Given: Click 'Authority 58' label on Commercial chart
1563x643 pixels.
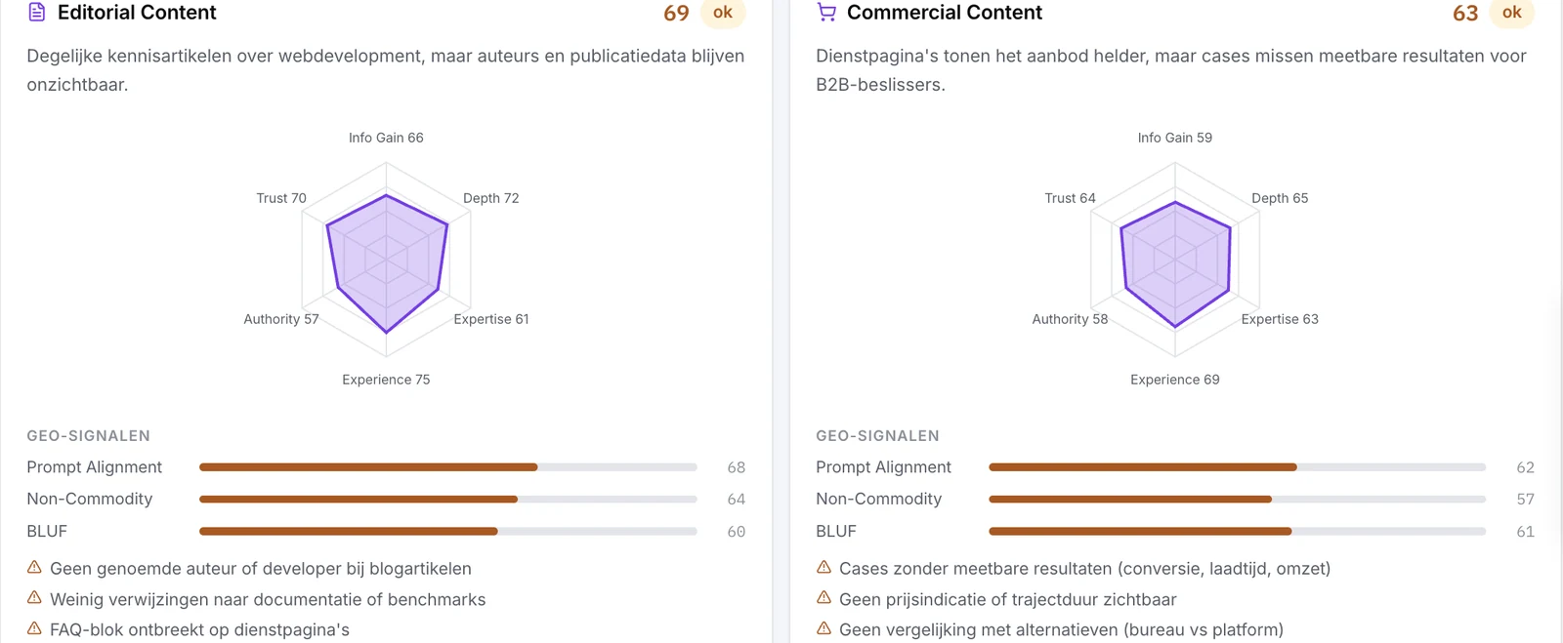Looking at the screenshot, I should tap(1070, 319).
